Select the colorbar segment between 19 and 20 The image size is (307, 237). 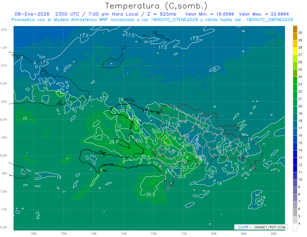coord(295,110)
